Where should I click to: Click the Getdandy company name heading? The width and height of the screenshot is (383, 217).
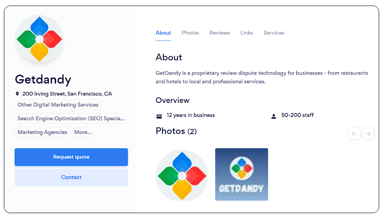pos(43,80)
